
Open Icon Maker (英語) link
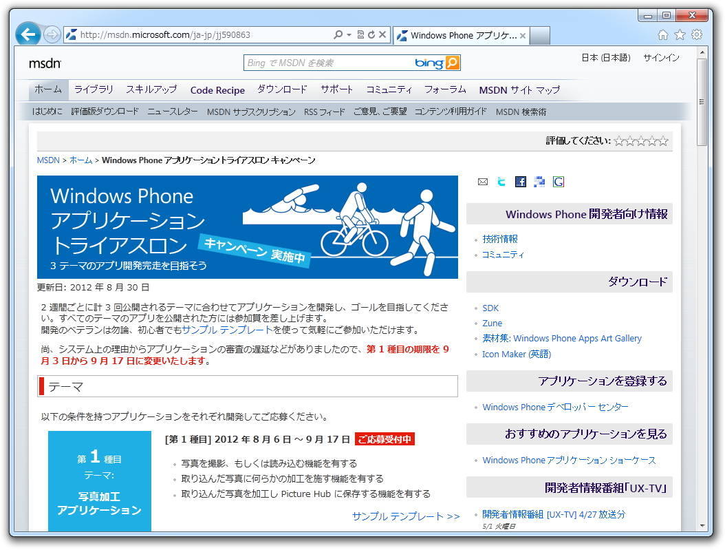(x=517, y=355)
